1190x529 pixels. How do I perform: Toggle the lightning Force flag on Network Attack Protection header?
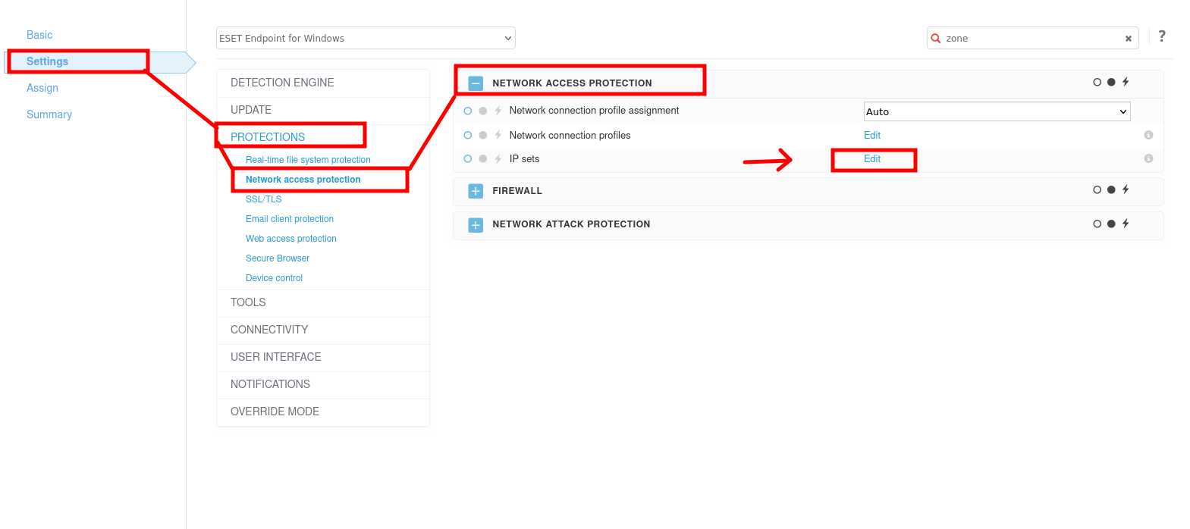pos(1126,224)
